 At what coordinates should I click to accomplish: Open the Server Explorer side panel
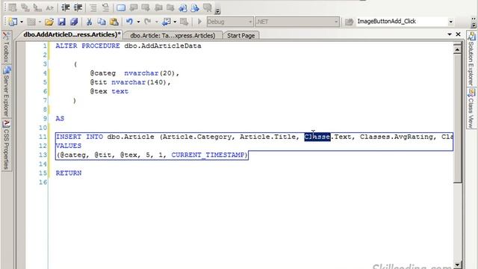click(6, 91)
